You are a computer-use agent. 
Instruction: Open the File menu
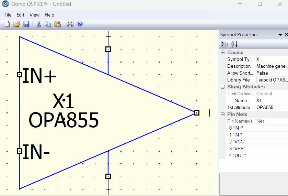point(8,15)
